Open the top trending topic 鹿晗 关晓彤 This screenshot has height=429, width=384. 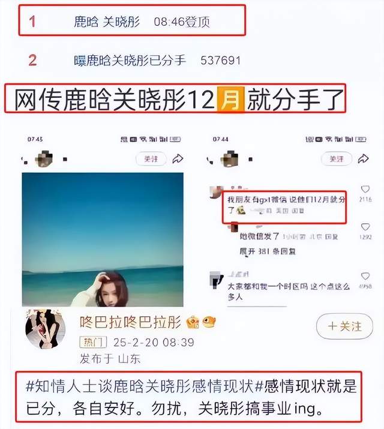coord(107,22)
